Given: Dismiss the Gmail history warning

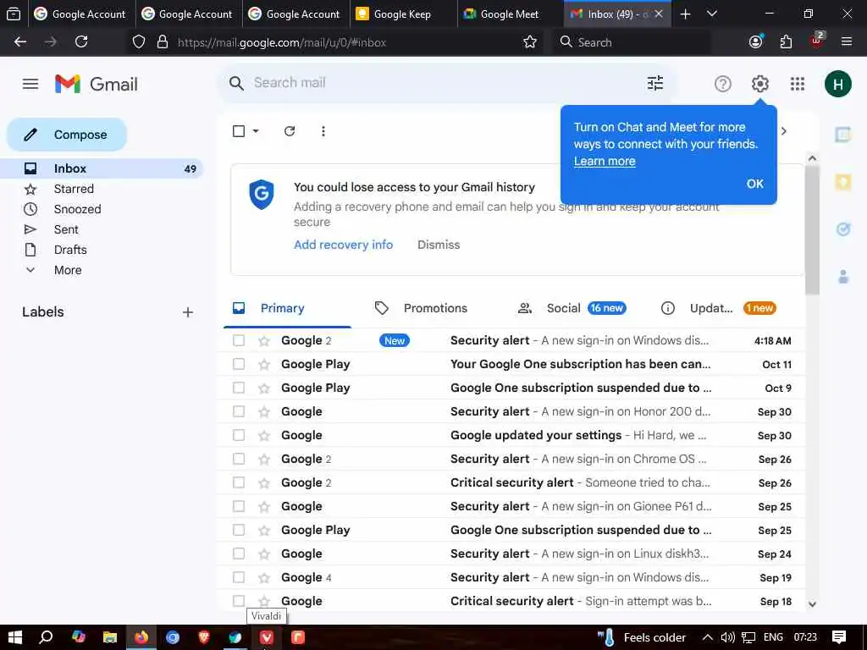Looking at the screenshot, I should click(x=439, y=245).
